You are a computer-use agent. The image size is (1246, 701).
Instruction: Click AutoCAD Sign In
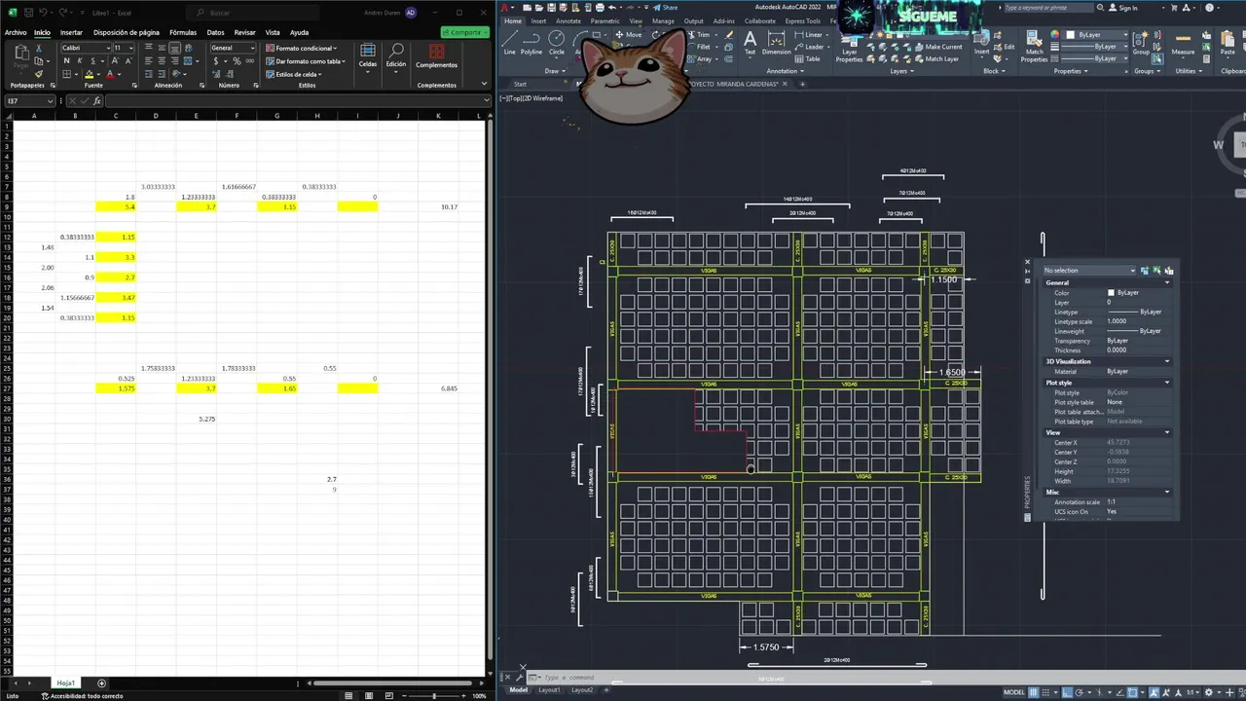click(x=1122, y=8)
